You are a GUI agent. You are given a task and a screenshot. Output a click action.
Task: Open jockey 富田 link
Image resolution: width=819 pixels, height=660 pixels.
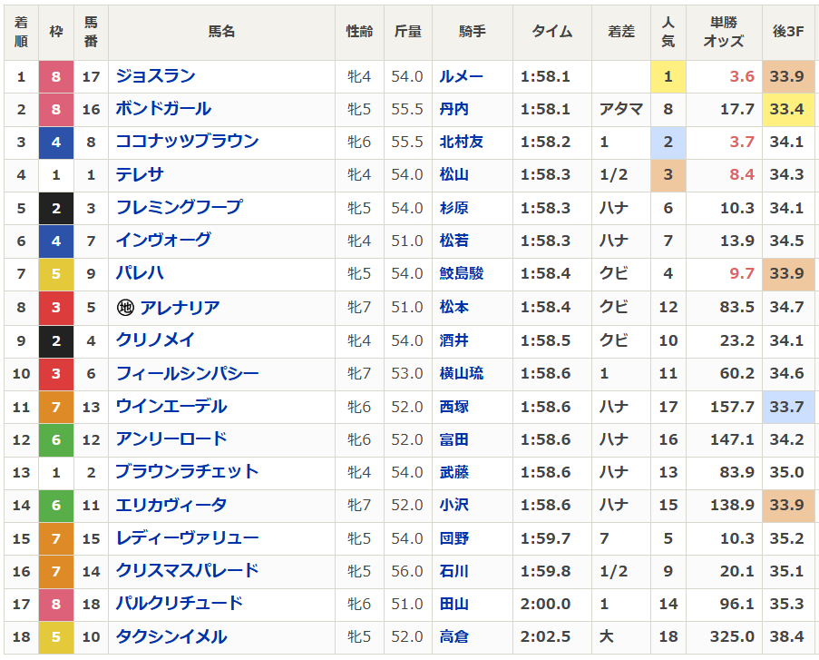(x=453, y=439)
